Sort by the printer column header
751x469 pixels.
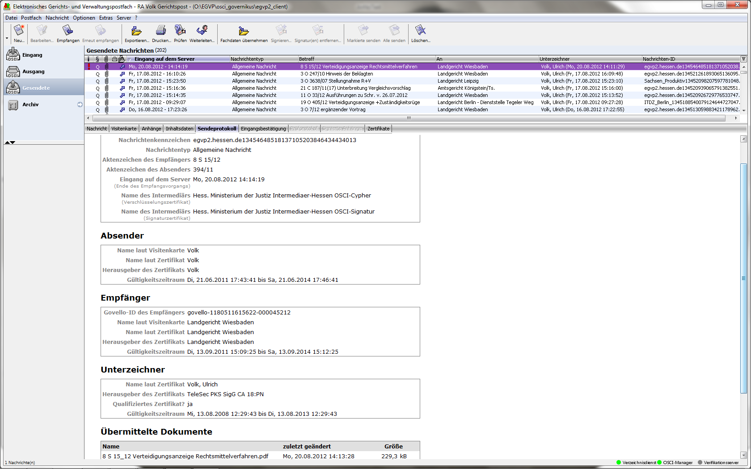point(121,59)
